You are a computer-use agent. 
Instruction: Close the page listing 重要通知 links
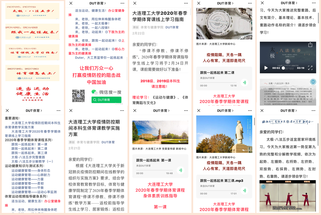tap(7, 110)
